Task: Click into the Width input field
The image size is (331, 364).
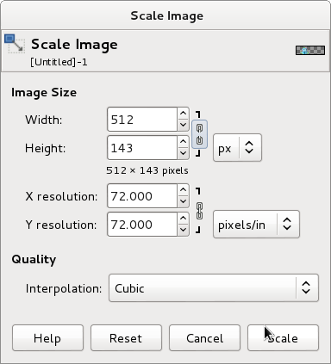Action: (x=142, y=120)
